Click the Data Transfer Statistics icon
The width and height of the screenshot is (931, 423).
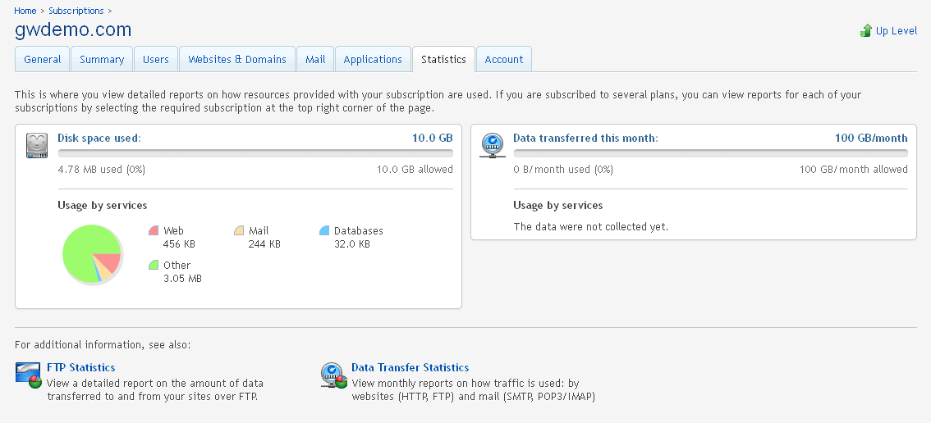pyautogui.click(x=333, y=375)
